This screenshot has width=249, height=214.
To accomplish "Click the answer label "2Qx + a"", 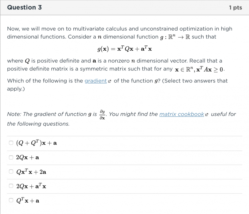I will click(28, 157).
